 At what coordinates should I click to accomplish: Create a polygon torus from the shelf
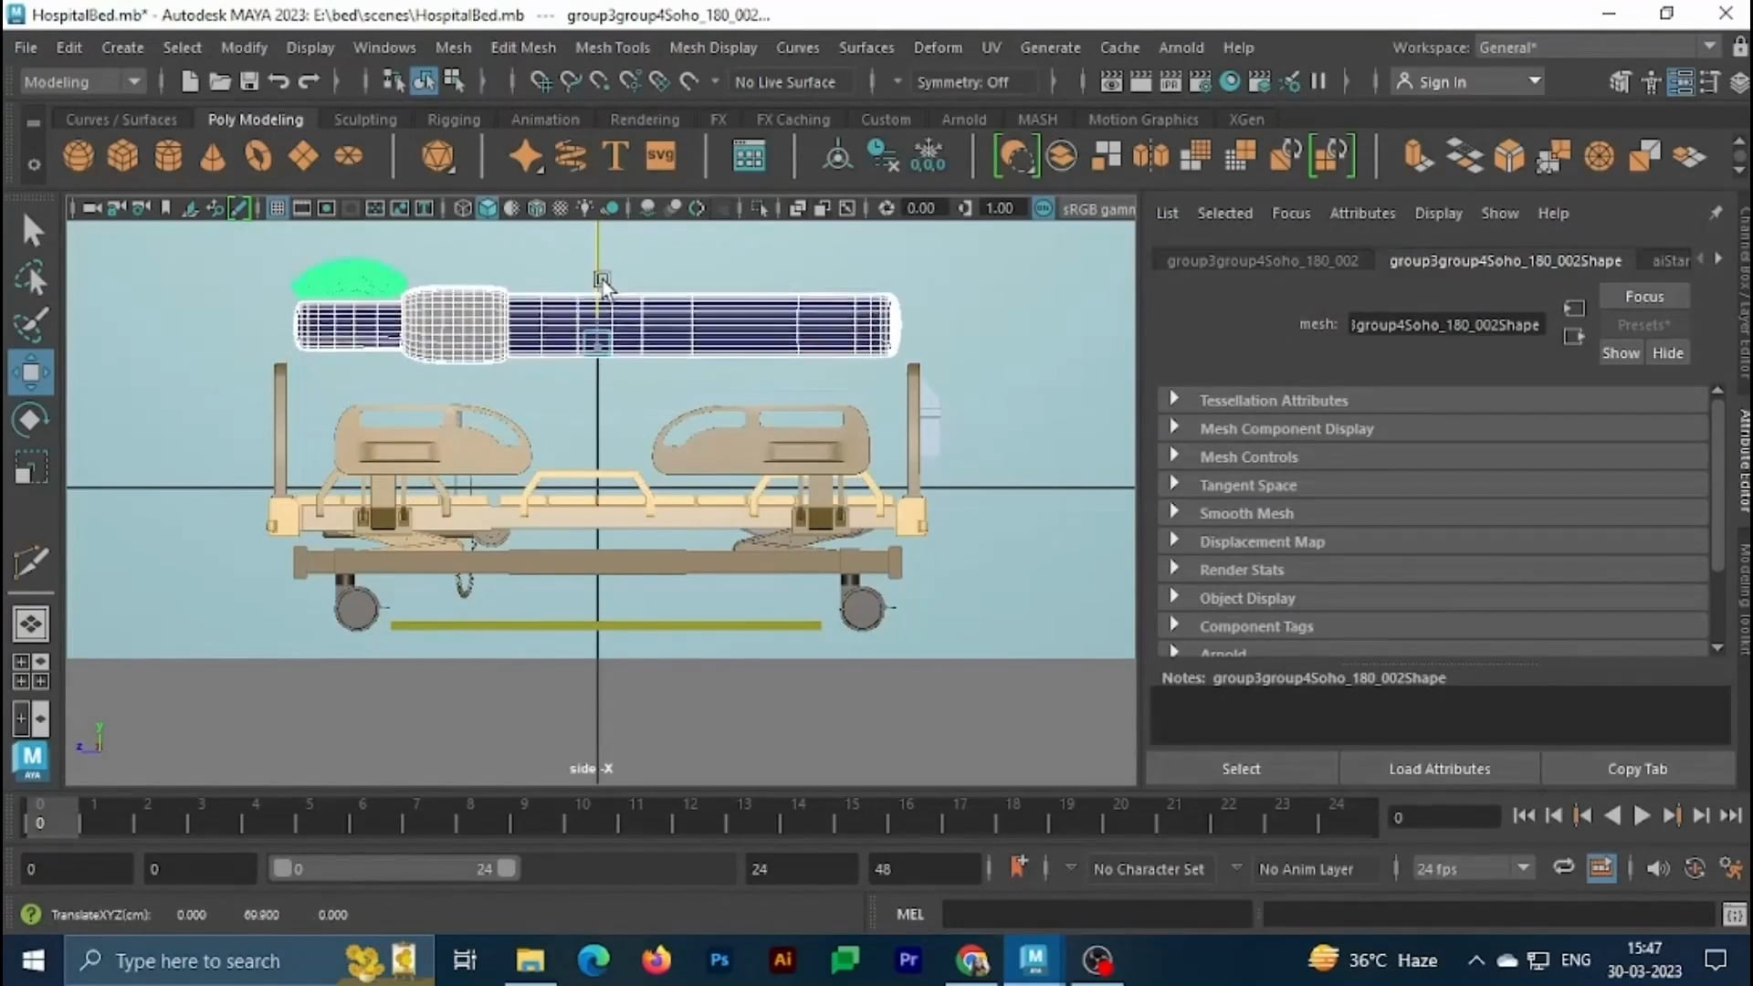pyautogui.click(x=258, y=155)
